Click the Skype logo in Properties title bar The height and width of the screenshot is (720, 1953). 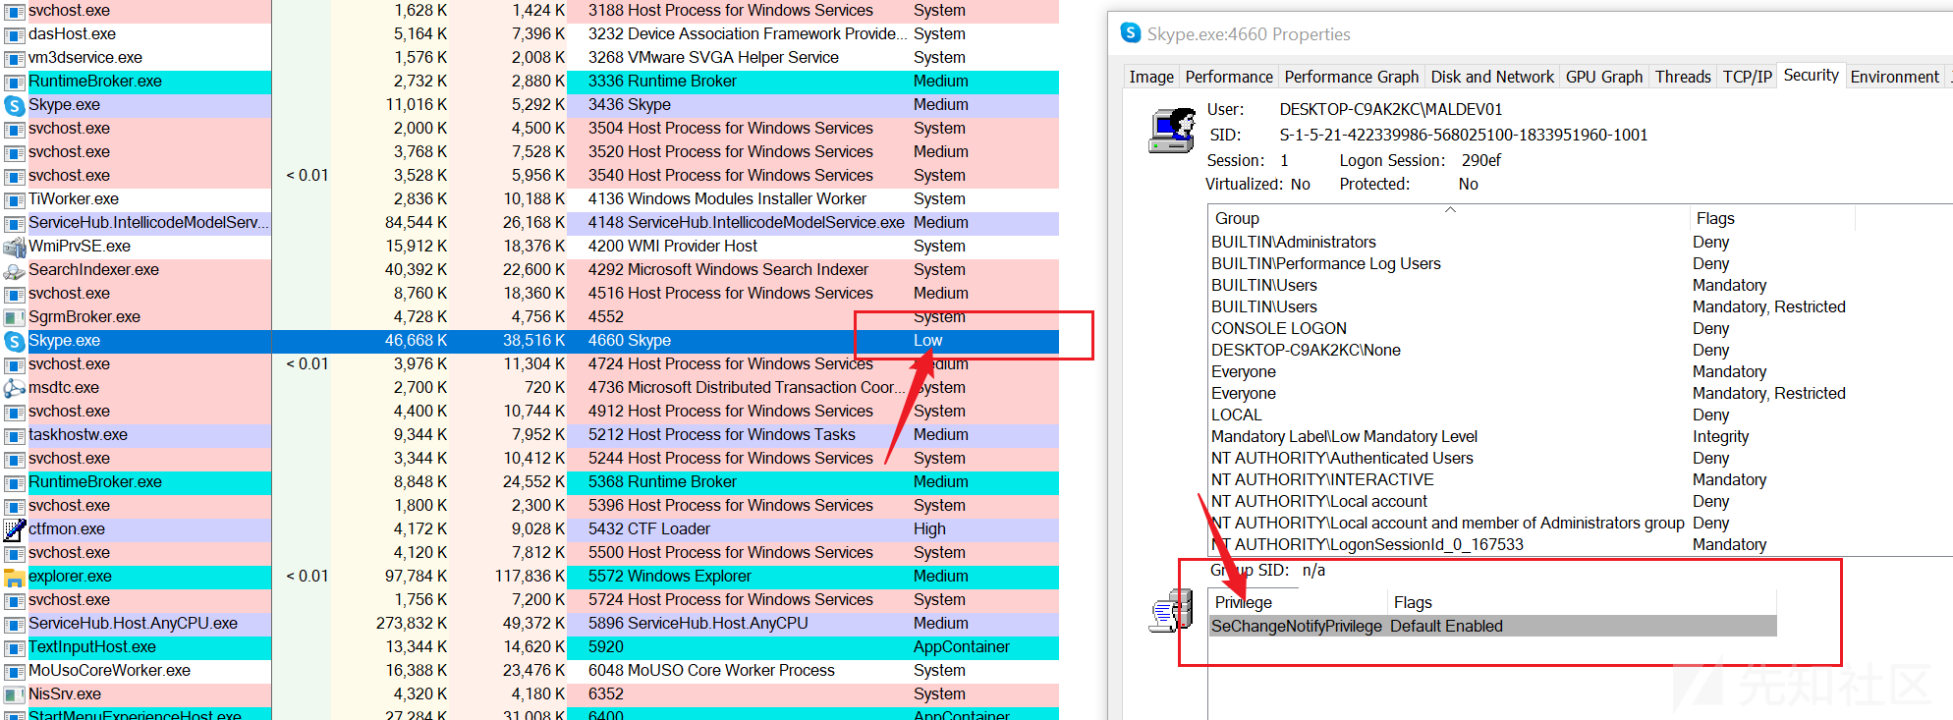click(x=1132, y=33)
